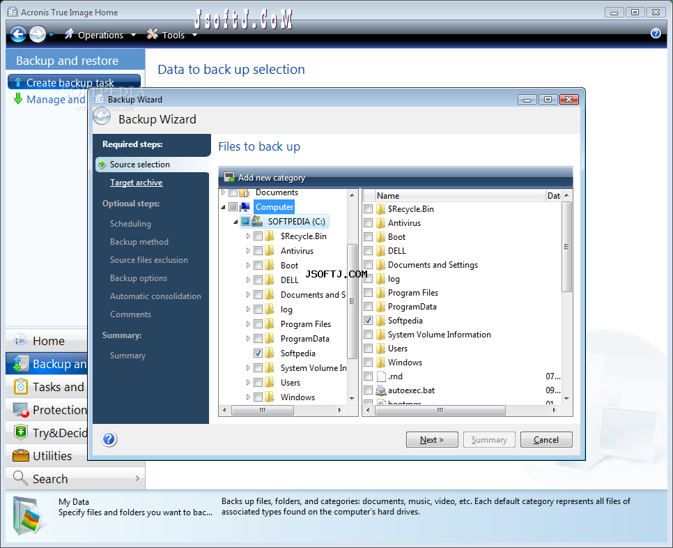Image resolution: width=673 pixels, height=548 pixels.
Task: Click the green Manage and restore arrow icon
Action: click(x=18, y=98)
